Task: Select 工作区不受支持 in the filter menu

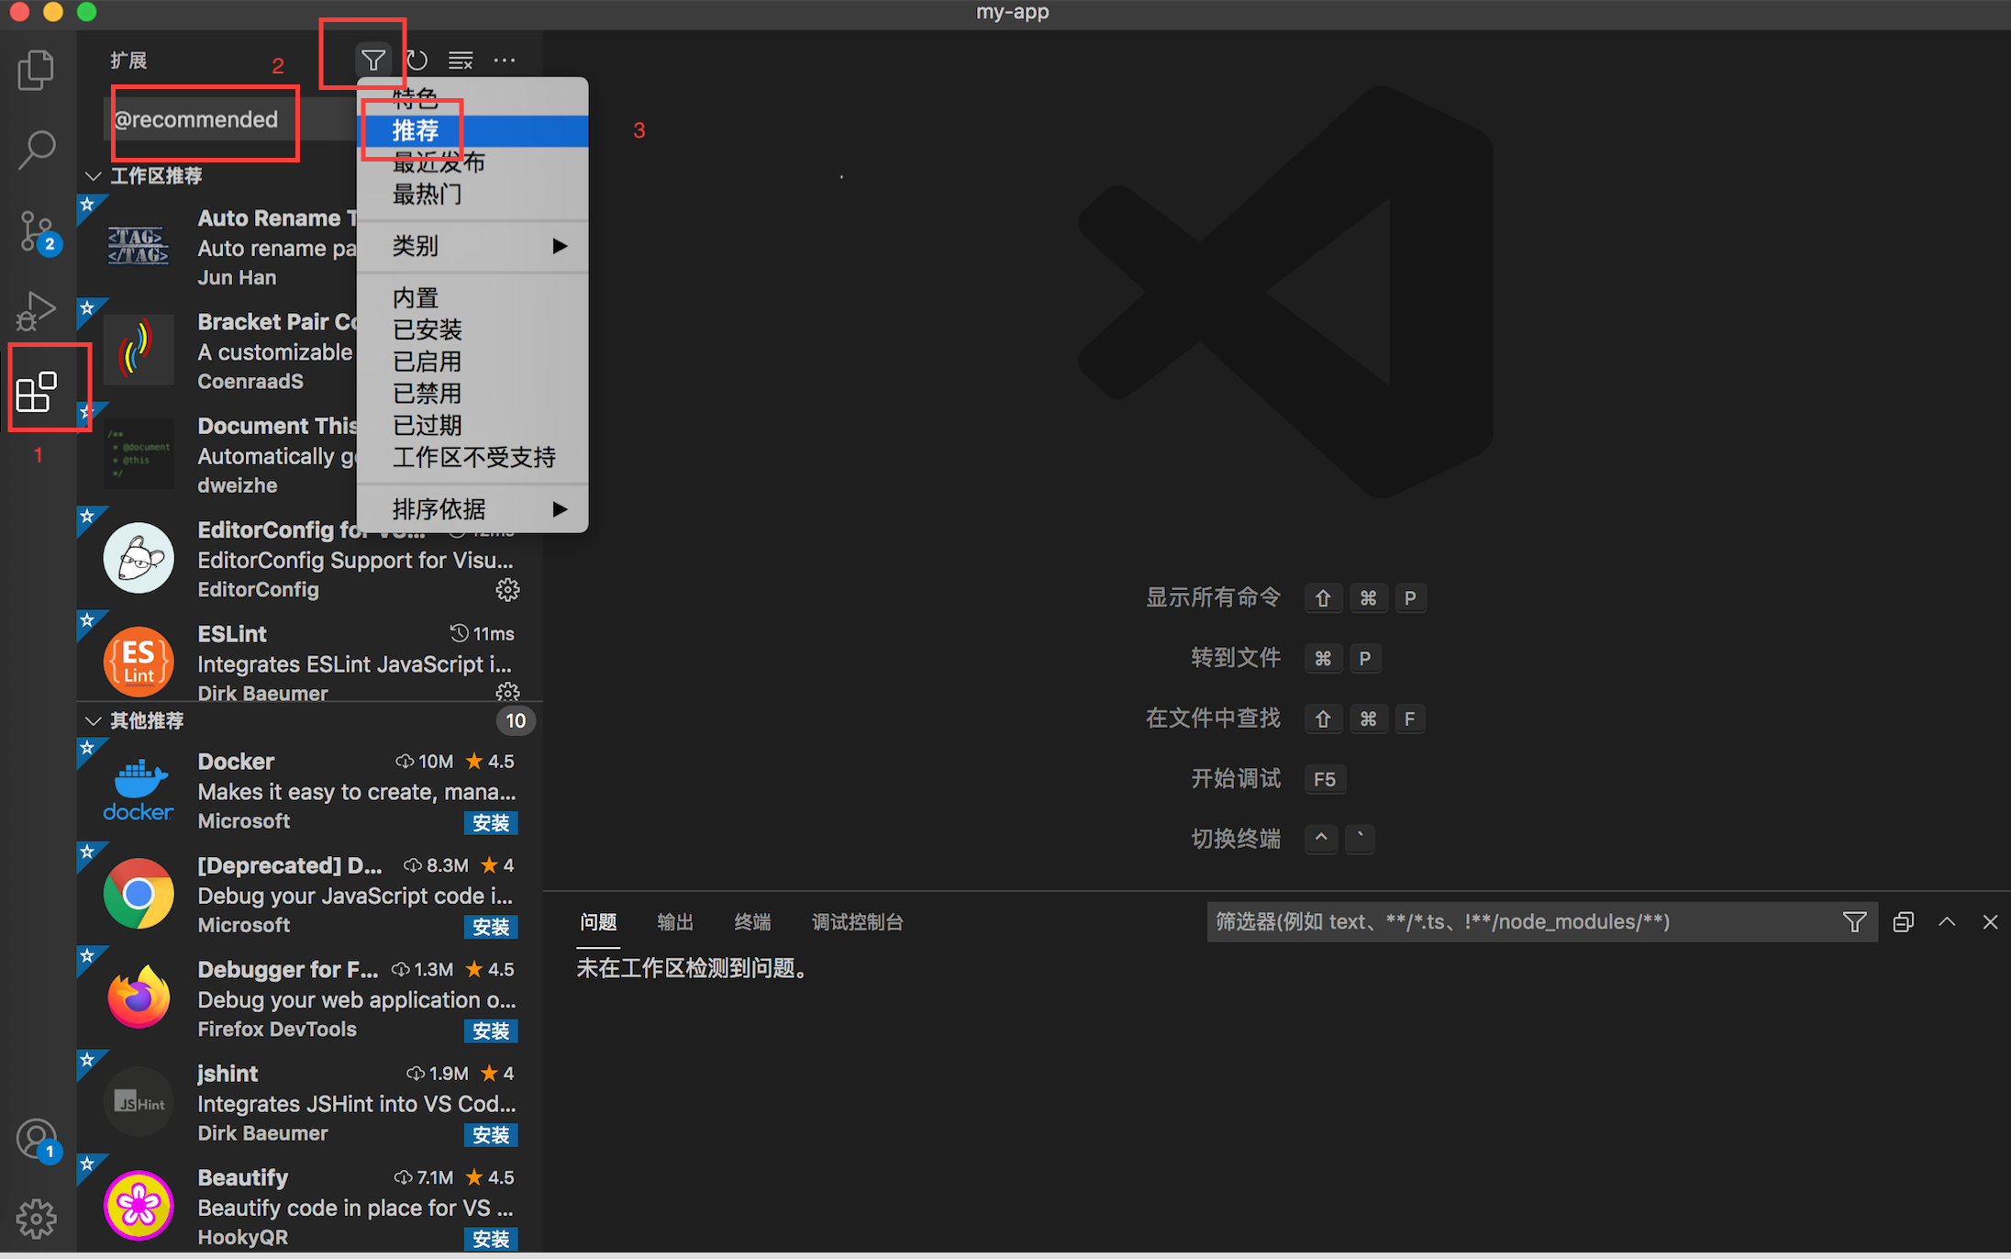Action: 472,457
